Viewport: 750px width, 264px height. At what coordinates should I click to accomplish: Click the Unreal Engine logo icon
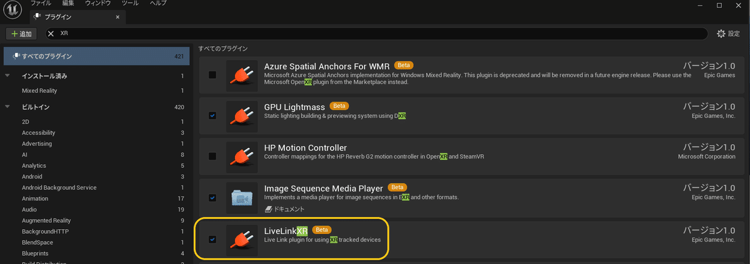[12, 11]
